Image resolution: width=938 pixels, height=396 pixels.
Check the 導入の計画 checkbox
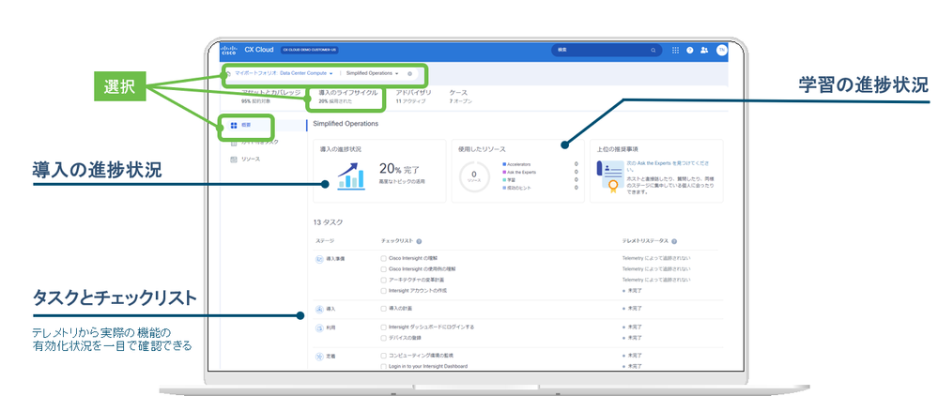(383, 309)
